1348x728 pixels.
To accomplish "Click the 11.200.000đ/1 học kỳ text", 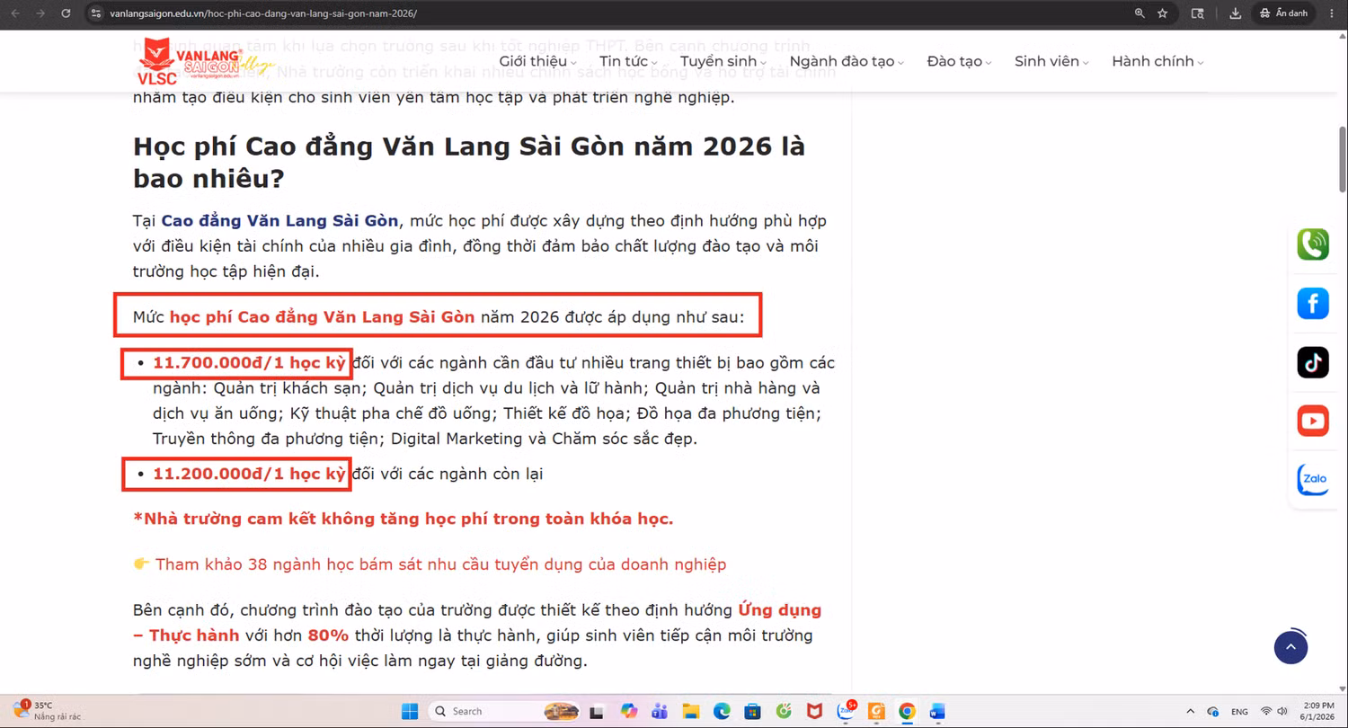I will [249, 474].
